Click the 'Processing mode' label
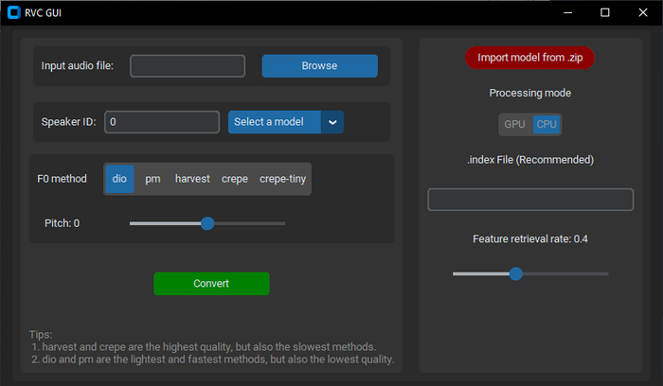 pos(530,93)
